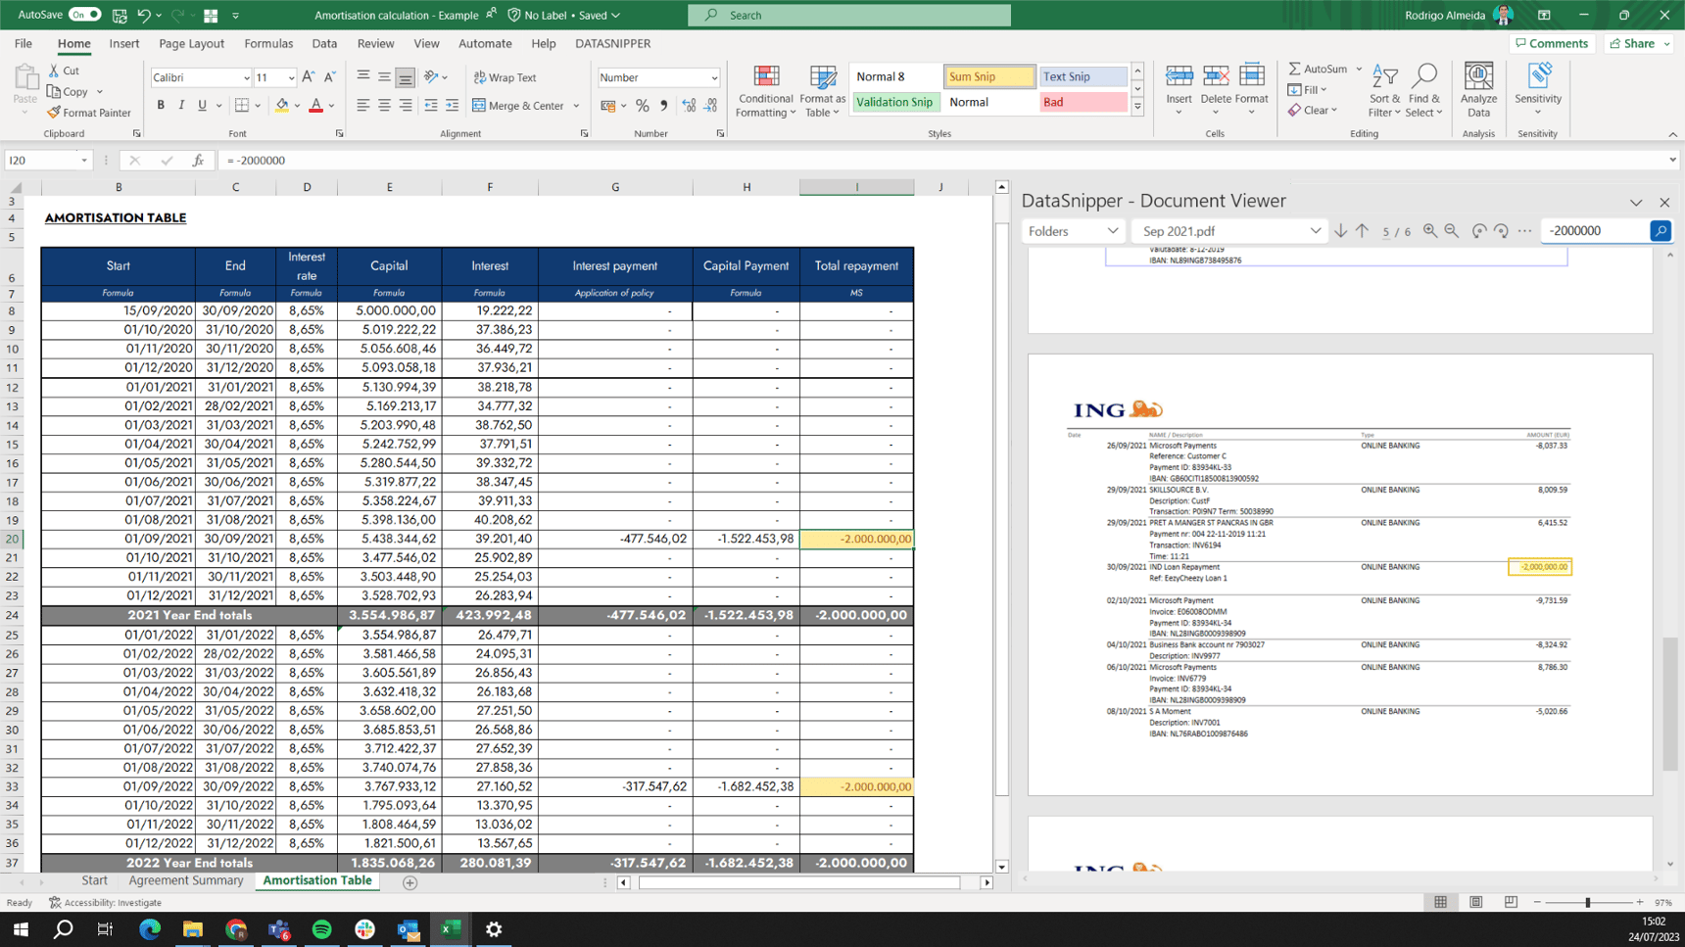Toggle the AutoSave switch

click(84, 15)
